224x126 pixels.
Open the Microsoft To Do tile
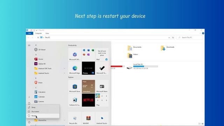coord(102,68)
